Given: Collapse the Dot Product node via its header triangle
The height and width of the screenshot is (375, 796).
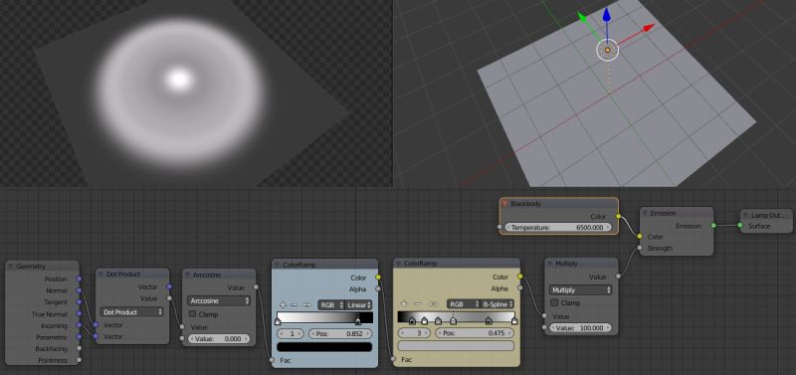Looking at the screenshot, I should click(101, 274).
